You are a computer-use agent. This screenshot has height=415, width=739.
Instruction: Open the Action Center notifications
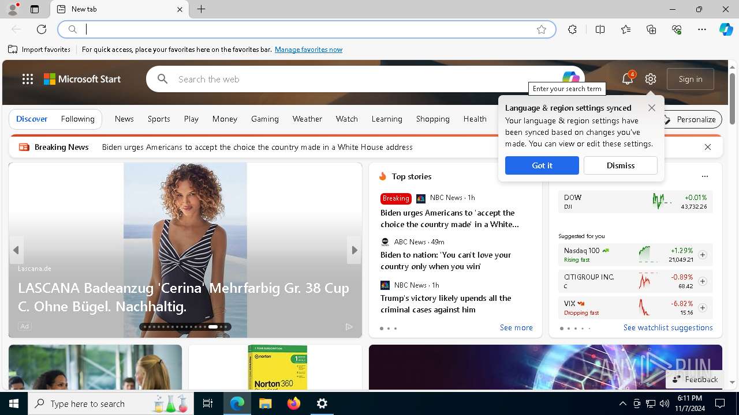click(720, 403)
